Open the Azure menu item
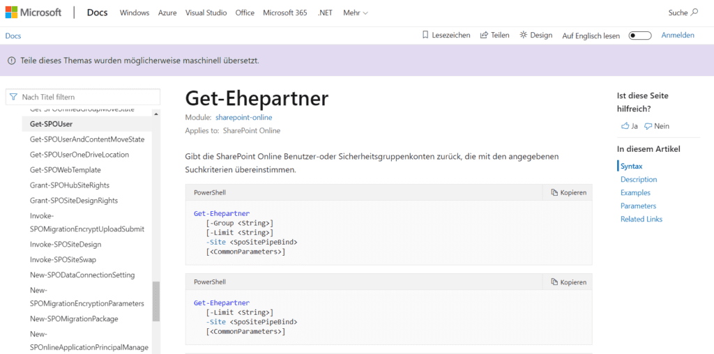 point(167,13)
